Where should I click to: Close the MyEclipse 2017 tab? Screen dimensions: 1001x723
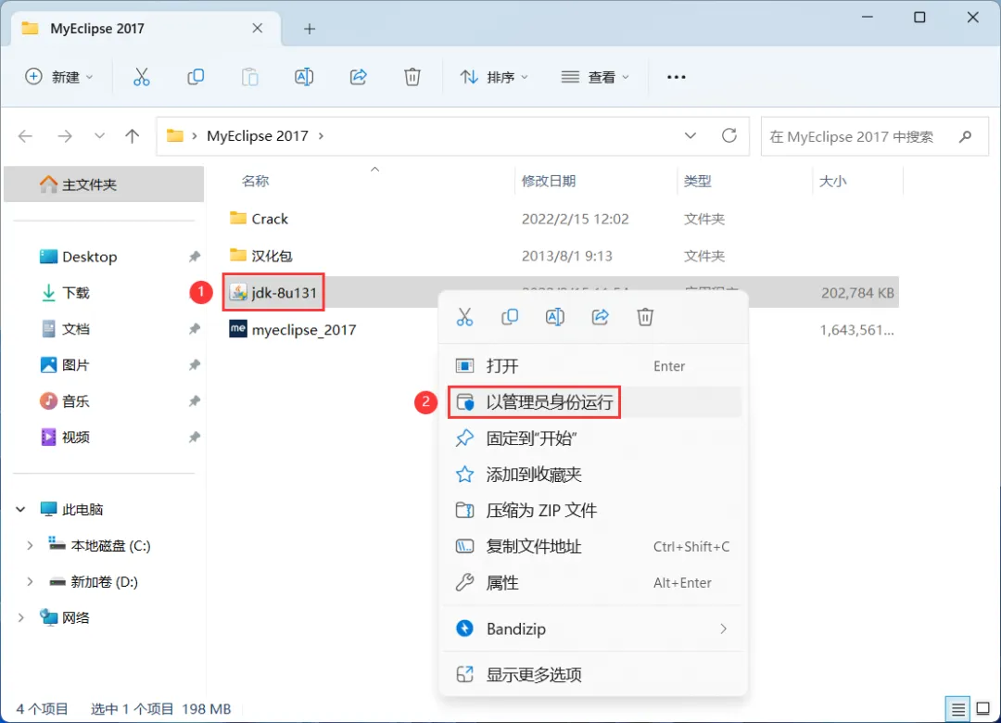coord(258,28)
